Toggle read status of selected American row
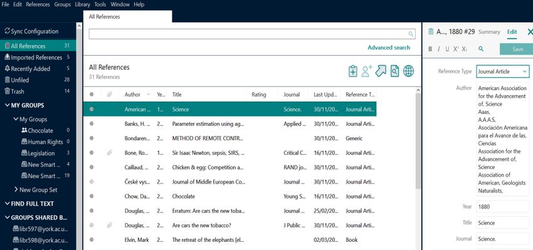533x250 pixels. [x=92, y=110]
